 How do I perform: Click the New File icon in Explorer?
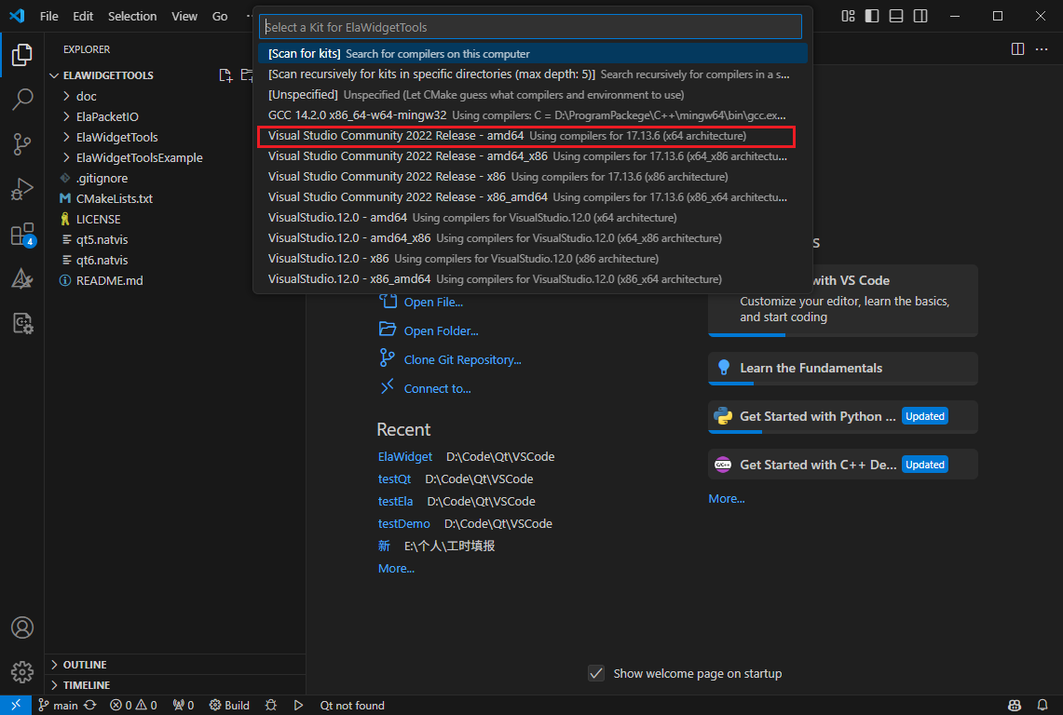tap(225, 75)
